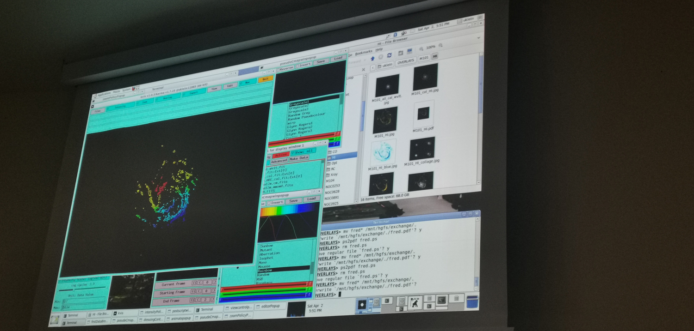The height and width of the screenshot is (331, 694).
Task: Select Isophot in lower colourmap list
Action: (x=266, y=258)
